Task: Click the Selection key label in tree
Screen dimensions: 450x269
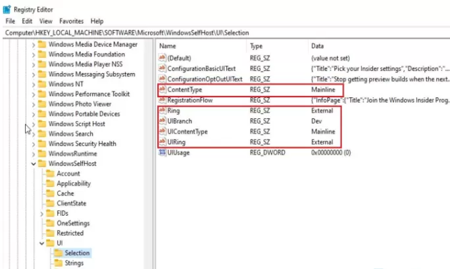Action: [x=77, y=253]
